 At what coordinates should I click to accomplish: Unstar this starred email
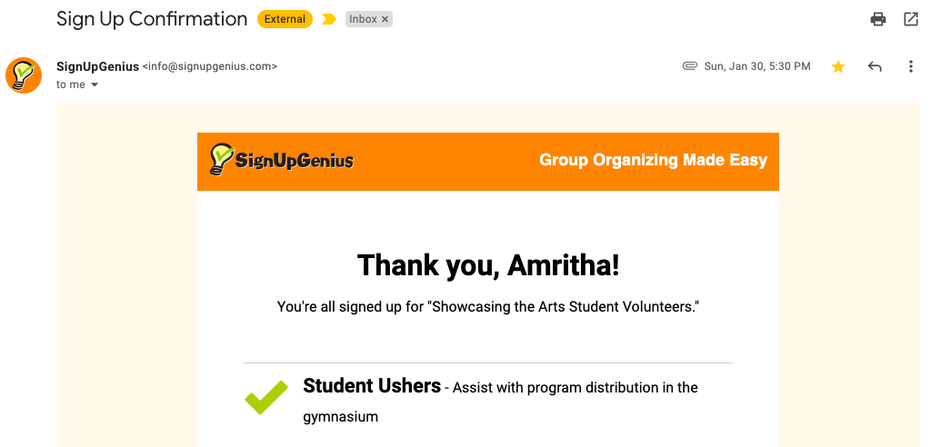[838, 66]
